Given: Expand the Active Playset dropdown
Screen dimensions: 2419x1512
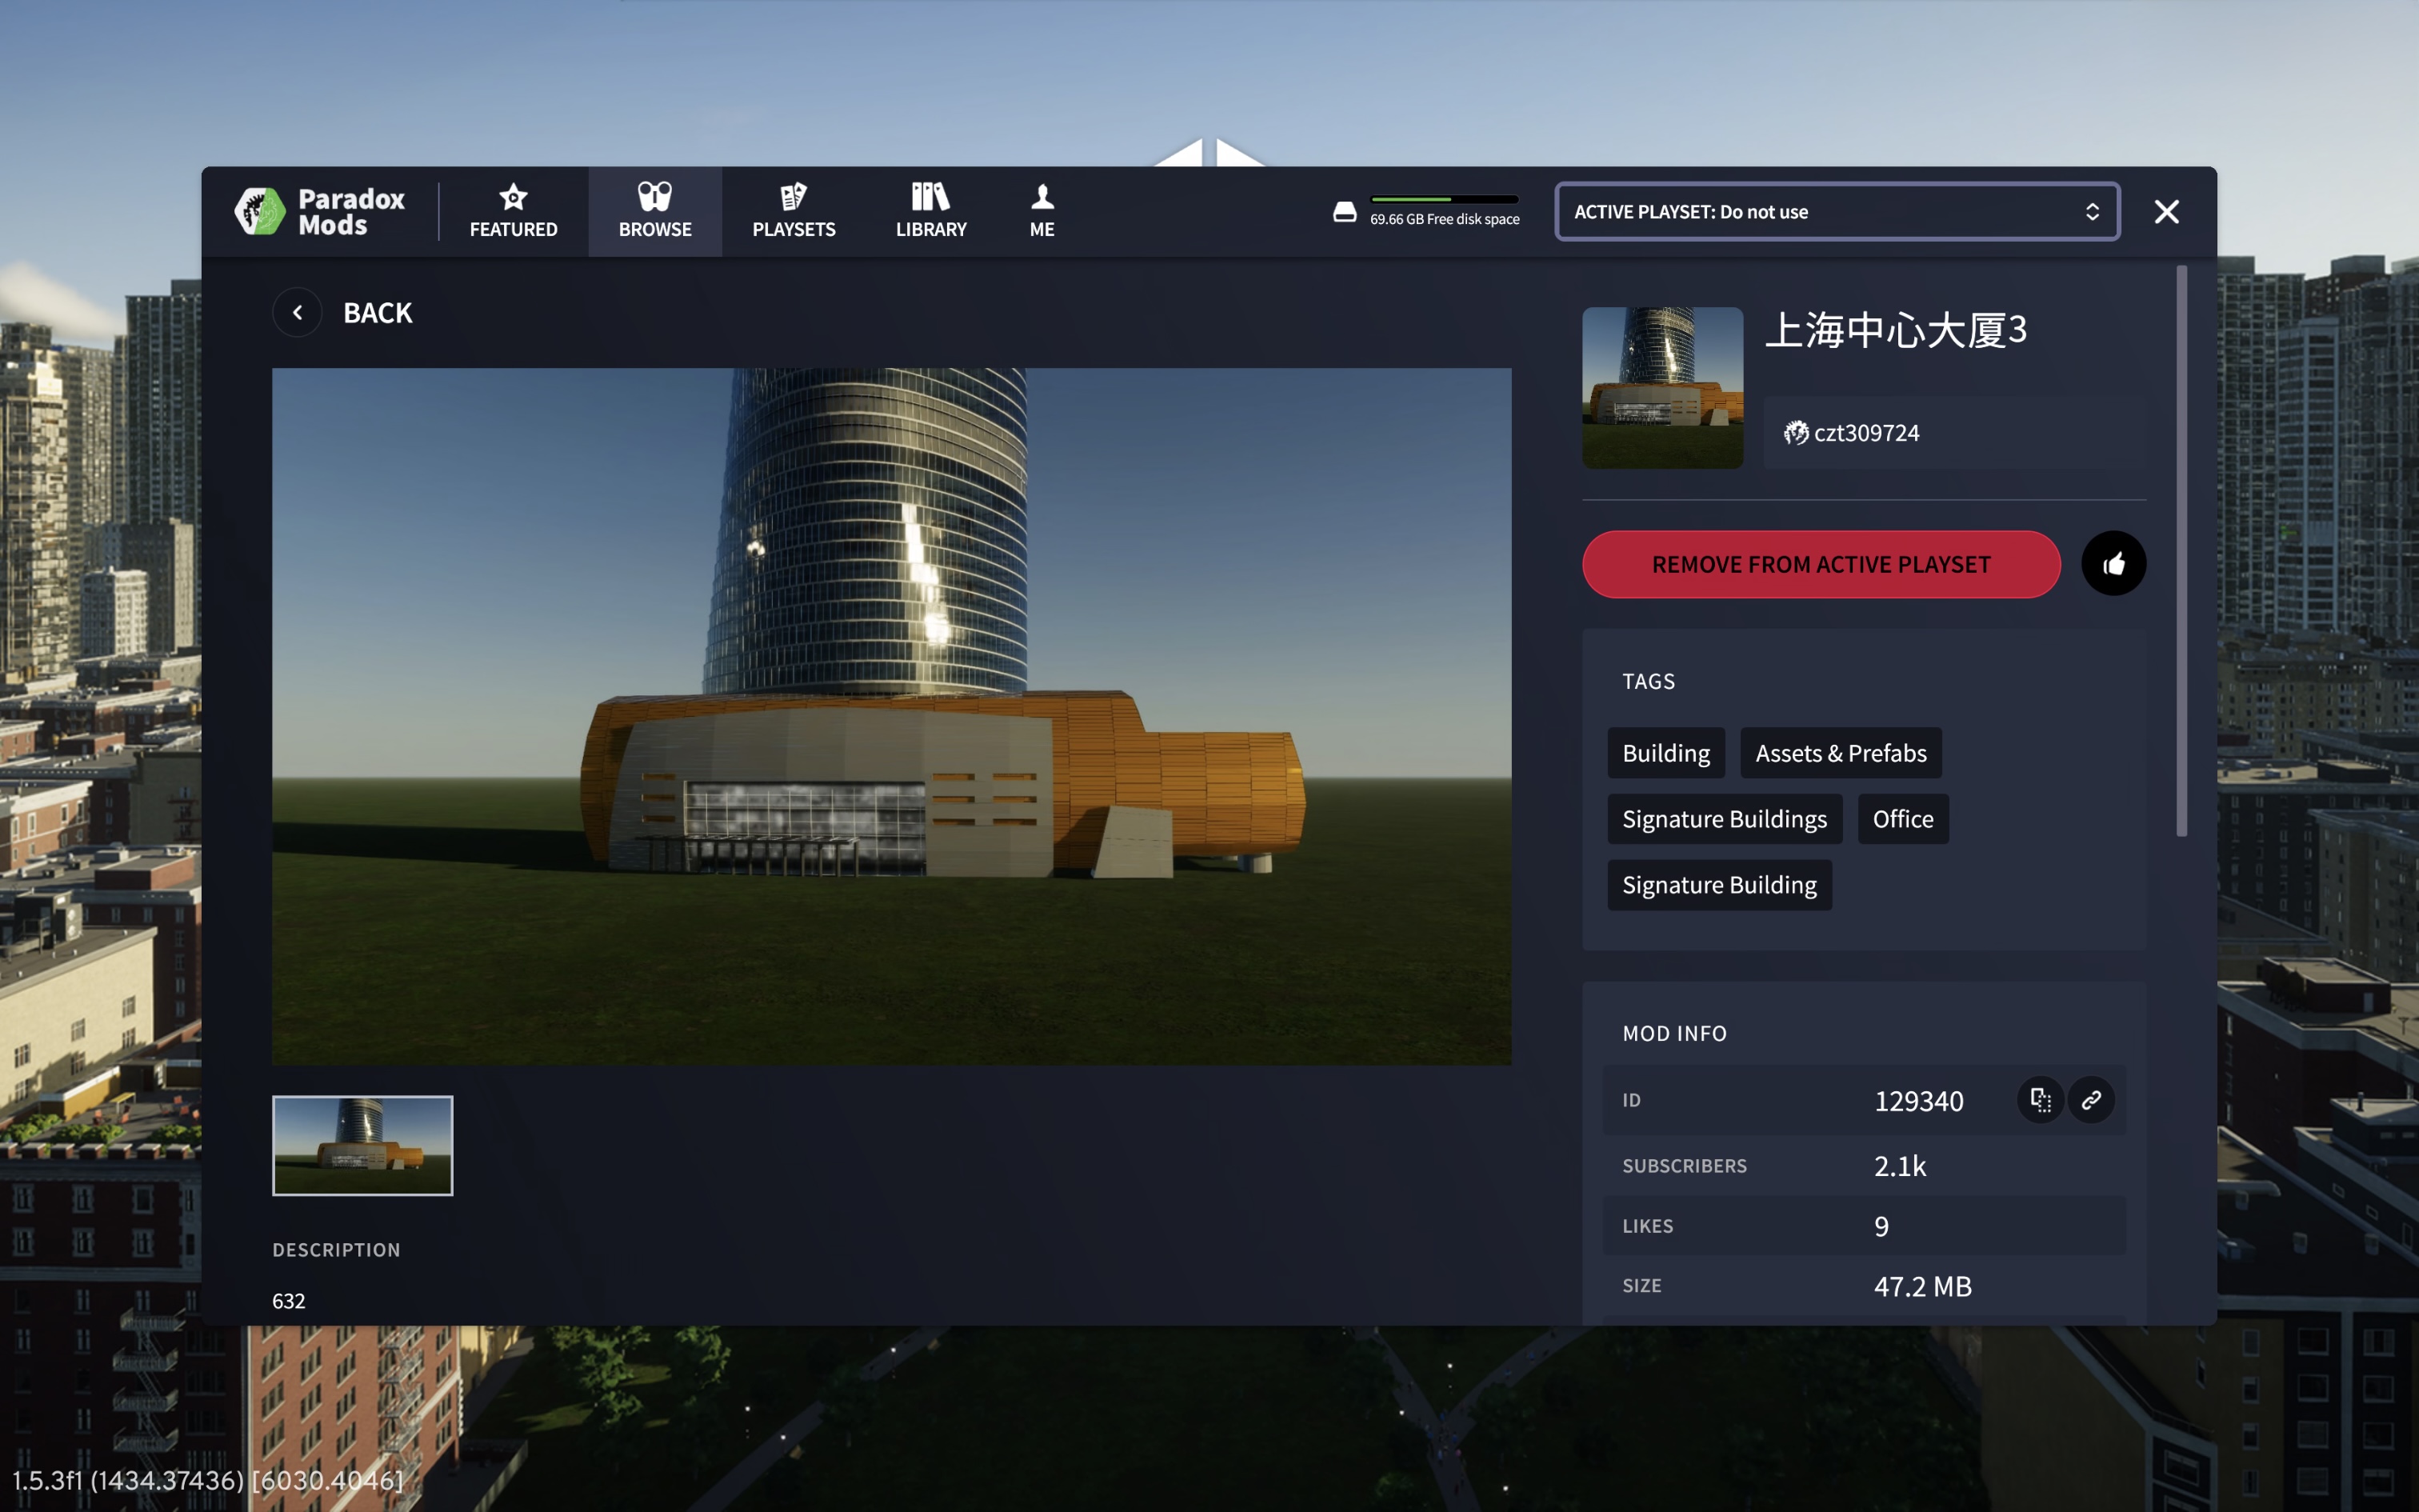Looking at the screenshot, I should 1836,211.
